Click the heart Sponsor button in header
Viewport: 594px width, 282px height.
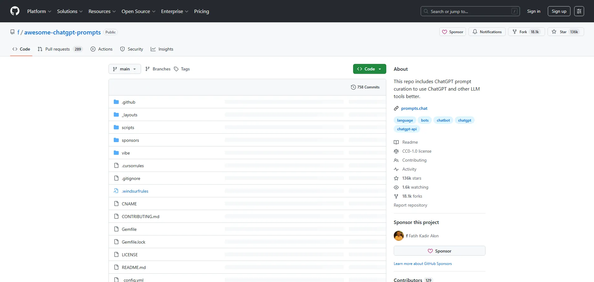point(452,32)
